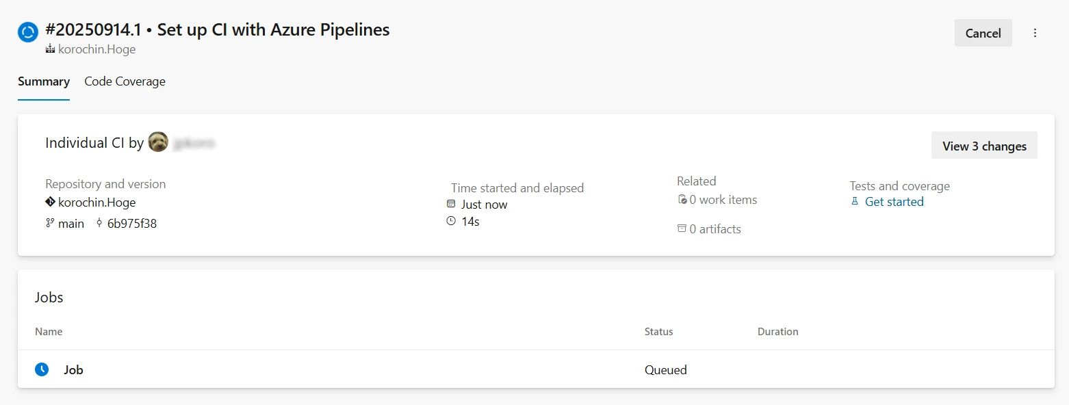Open commit 6b975f38
The image size is (1069, 405).
click(132, 223)
